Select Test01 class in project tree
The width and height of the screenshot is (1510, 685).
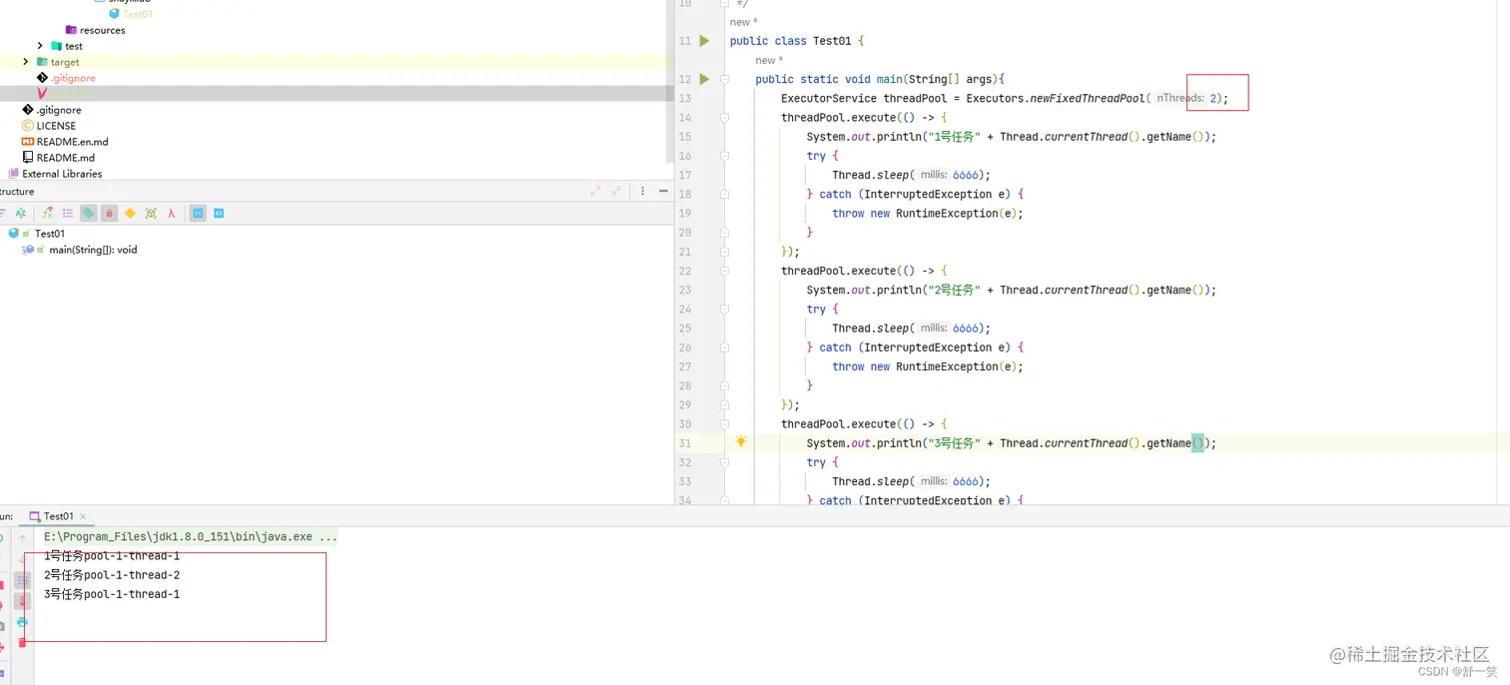131,14
